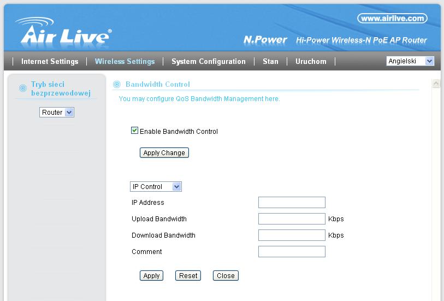Open the Wireless Settings menu
The image size is (444, 301).
point(125,61)
